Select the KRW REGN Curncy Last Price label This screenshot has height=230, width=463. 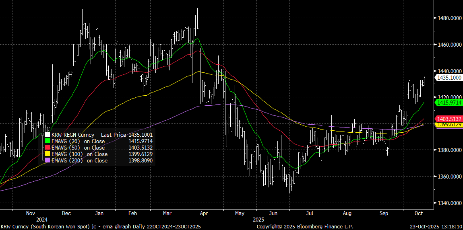(x=89, y=135)
